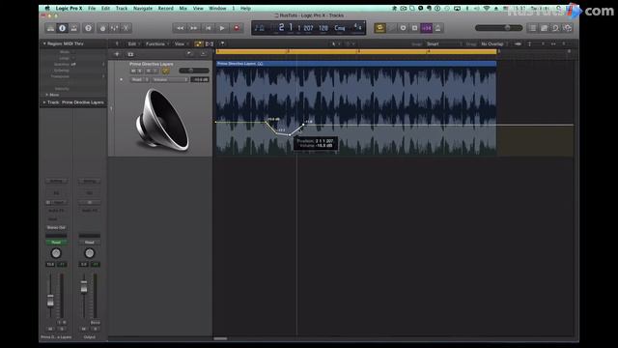
Task: Open the List Editors icon
Action: pos(532,28)
